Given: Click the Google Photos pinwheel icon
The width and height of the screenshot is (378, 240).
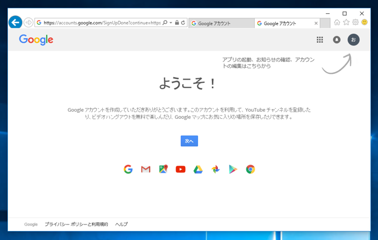Looking at the screenshot, I should tap(216, 169).
